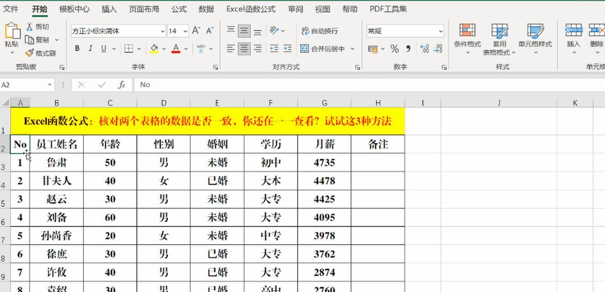Decrease decimal places icon
Screen dimensions: 605x292
438,48
